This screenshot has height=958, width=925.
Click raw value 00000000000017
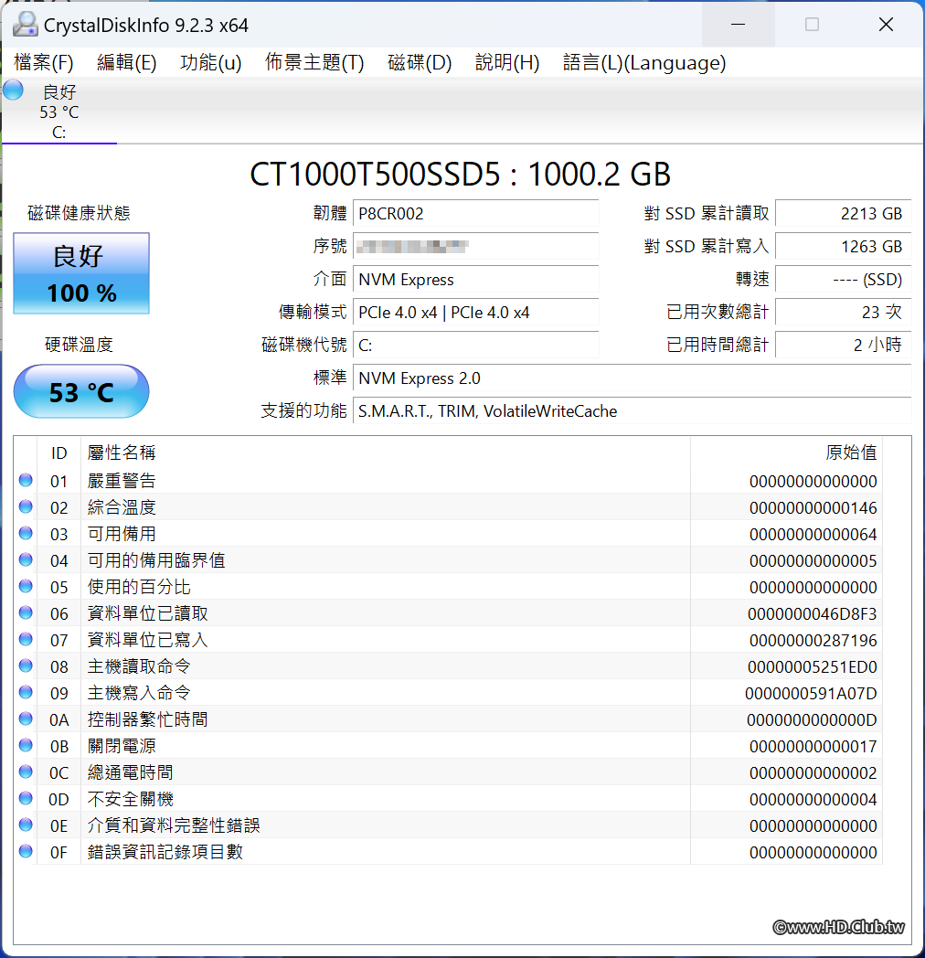(813, 747)
